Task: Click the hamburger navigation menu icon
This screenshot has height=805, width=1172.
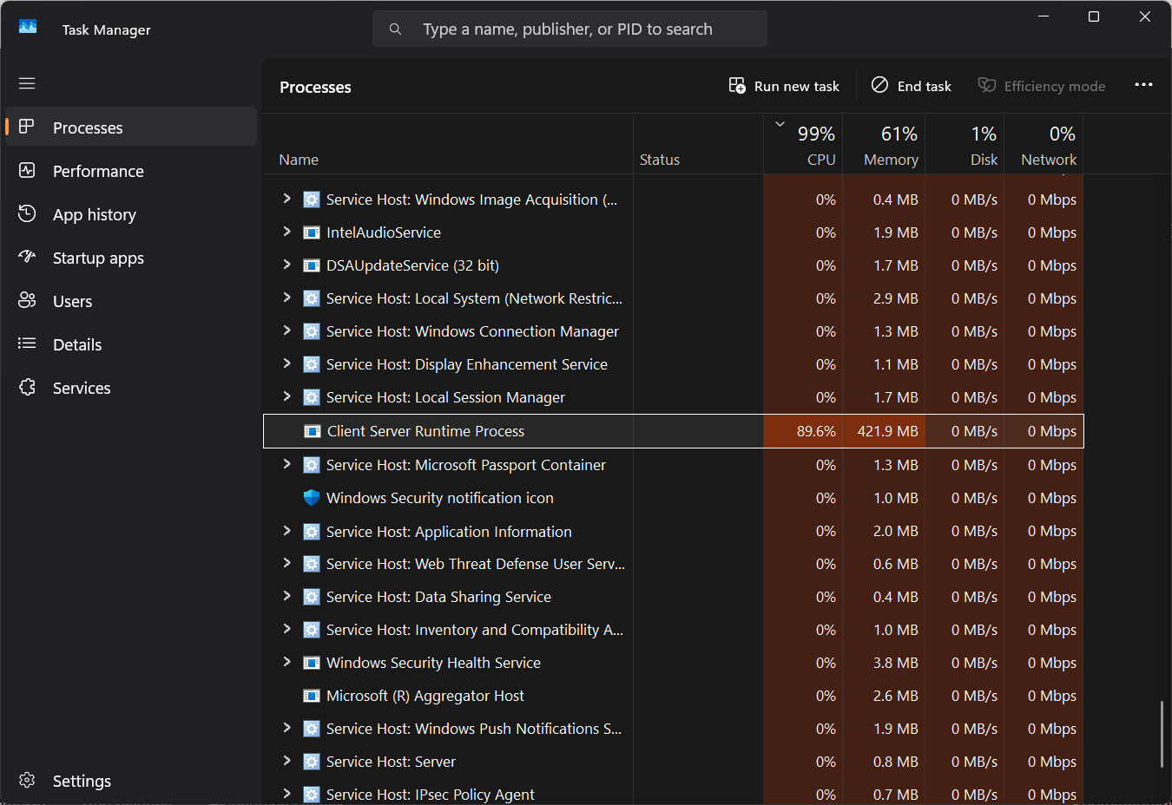Action: pos(27,83)
